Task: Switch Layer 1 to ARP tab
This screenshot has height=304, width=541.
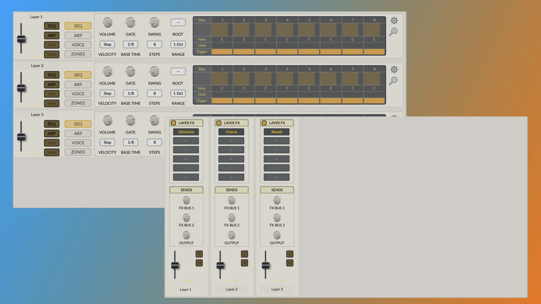Action: 78,35
